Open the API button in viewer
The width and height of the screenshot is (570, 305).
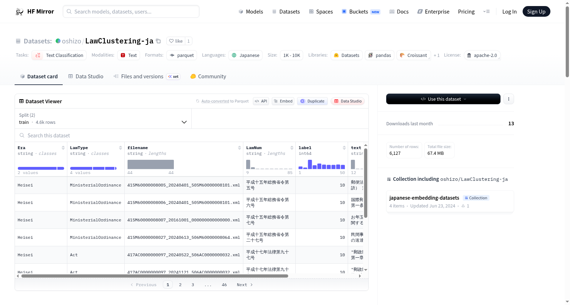click(261, 101)
